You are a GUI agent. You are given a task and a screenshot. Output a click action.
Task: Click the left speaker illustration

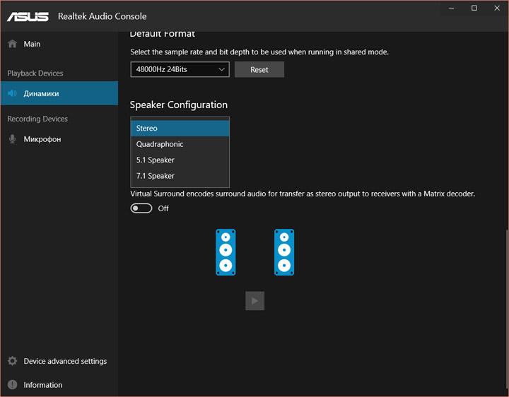(226, 252)
